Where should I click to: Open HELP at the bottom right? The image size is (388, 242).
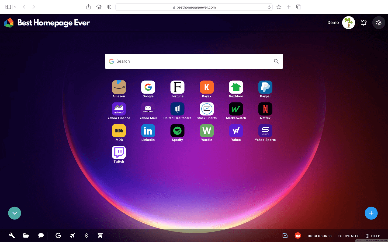[375, 236]
